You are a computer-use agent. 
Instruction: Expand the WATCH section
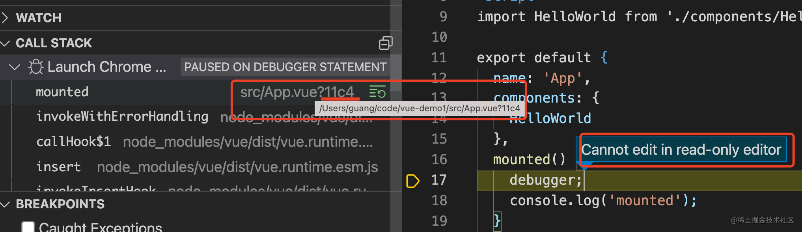[5, 18]
